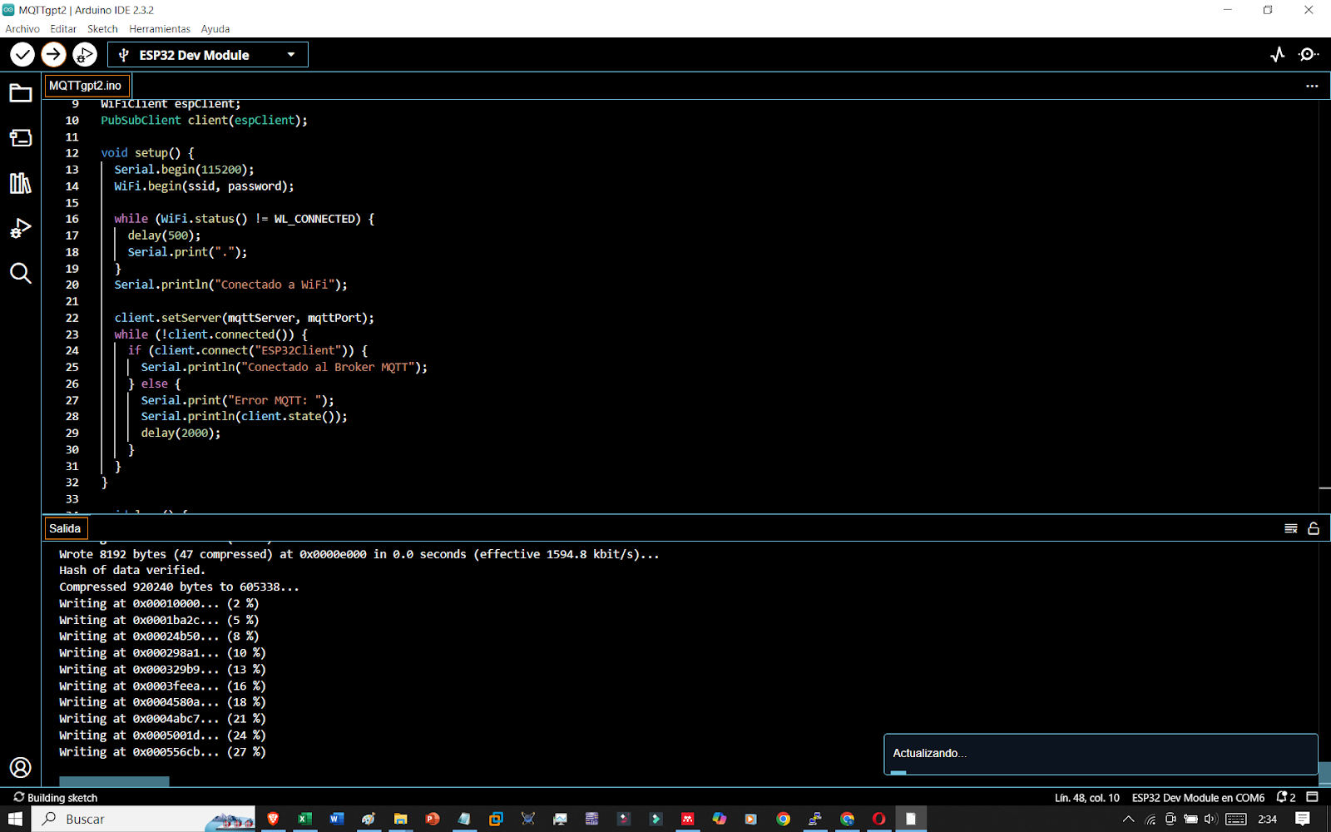This screenshot has height=832, width=1331.
Task: Click the Verify (checkmark) button
Action: (22, 55)
